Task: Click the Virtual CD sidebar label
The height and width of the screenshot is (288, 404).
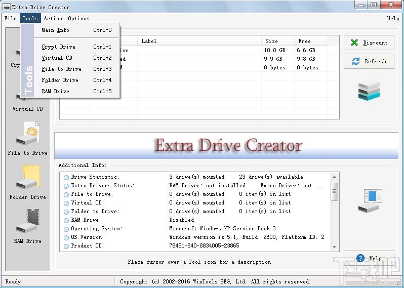Action: 27,109
